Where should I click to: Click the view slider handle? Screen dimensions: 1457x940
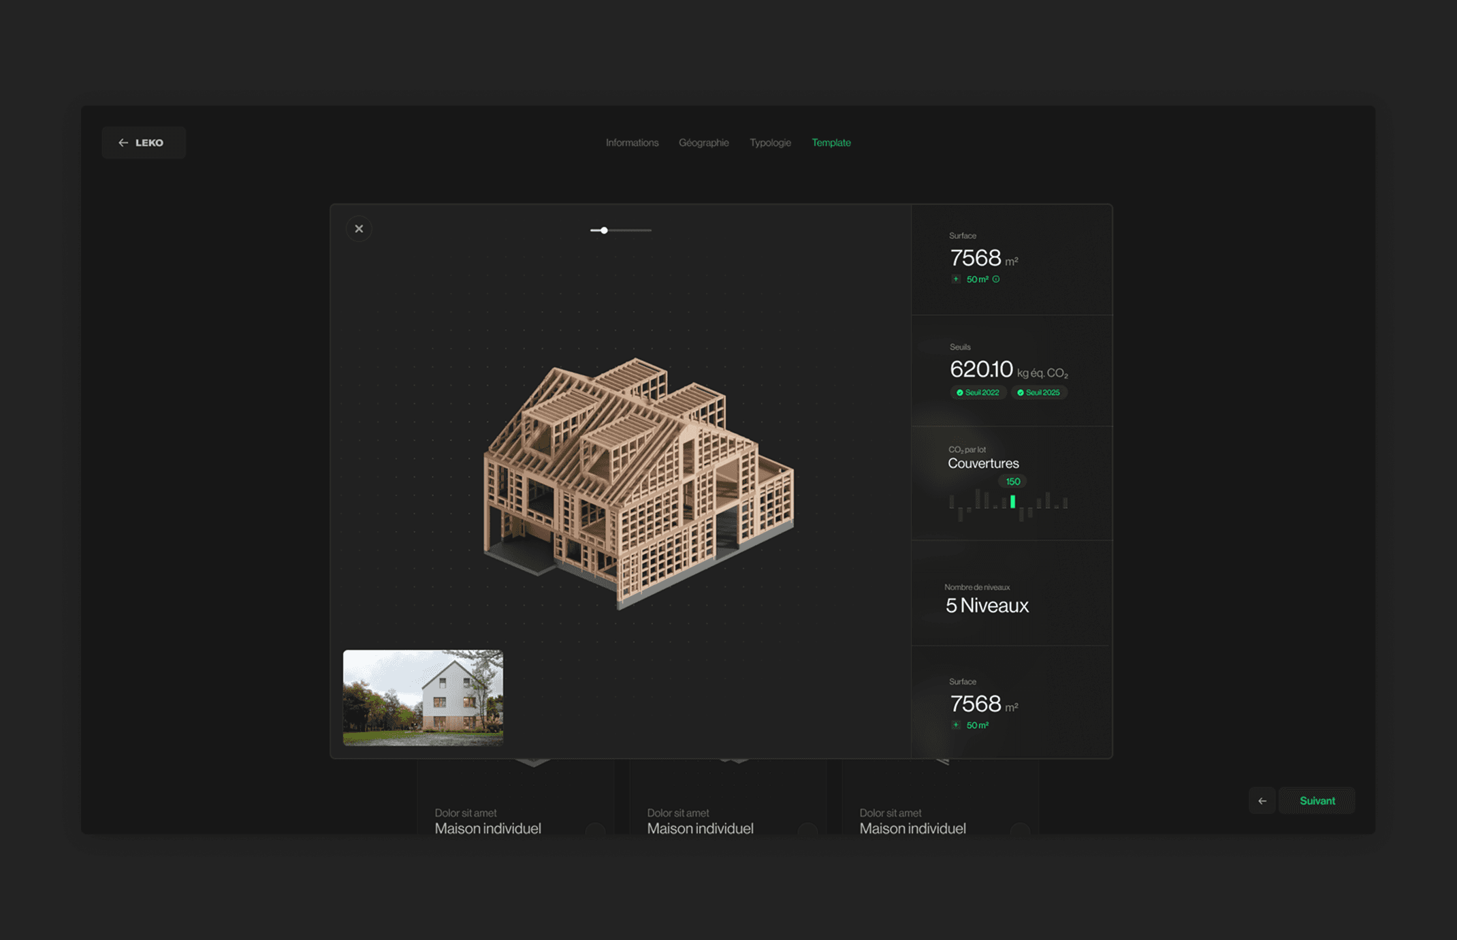pyautogui.click(x=604, y=231)
